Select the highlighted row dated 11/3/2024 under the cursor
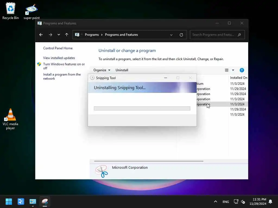The width and height of the screenshot is (278, 208). click(x=222, y=104)
